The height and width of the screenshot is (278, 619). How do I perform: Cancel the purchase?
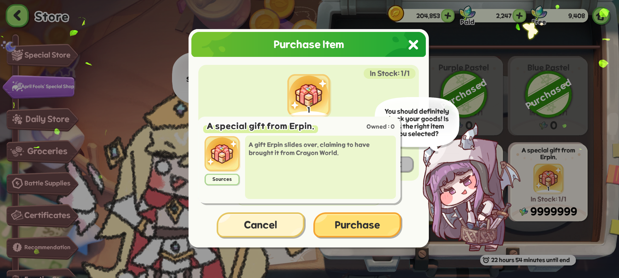(261, 225)
